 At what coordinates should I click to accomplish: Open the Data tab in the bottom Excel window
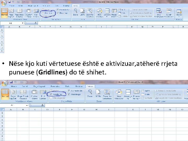(67, 86)
